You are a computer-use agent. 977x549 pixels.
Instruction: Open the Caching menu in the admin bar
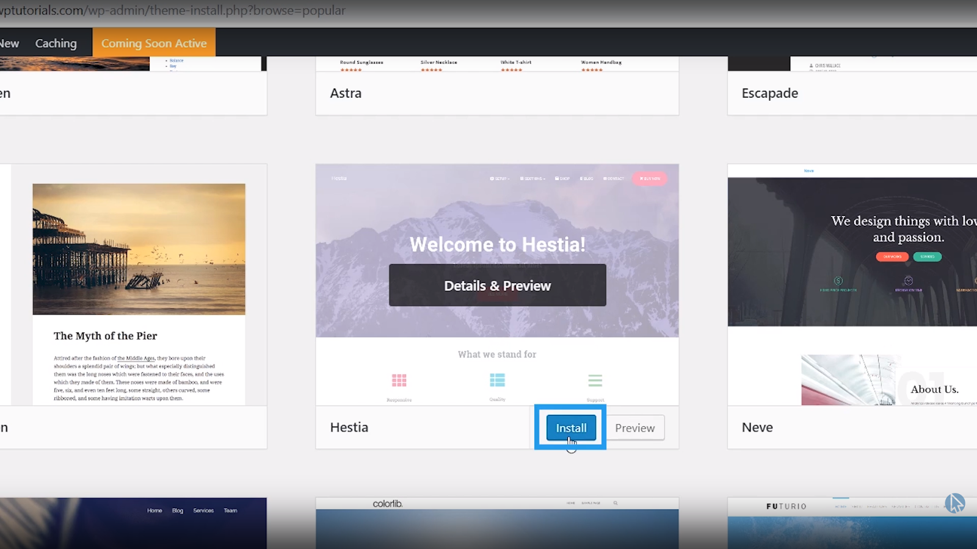(x=56, y=43)
